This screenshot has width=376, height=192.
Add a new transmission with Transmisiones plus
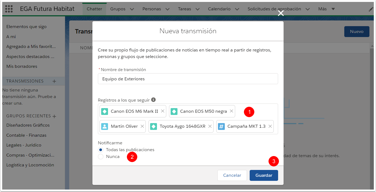(54, 81)
